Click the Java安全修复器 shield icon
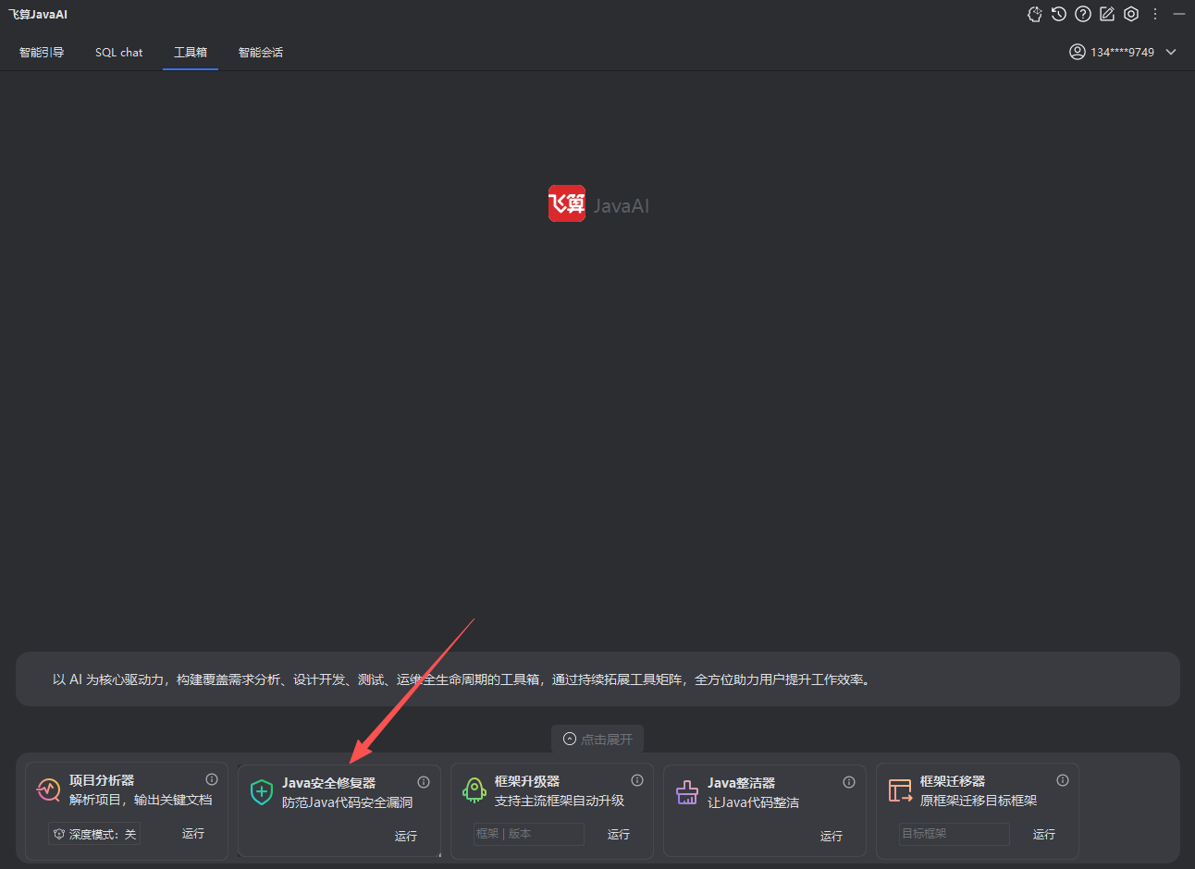This screenshot has height=869, width=1195. pos(262,791)
